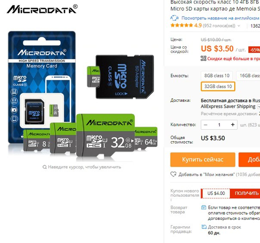Screen dimensions: 260x243
Task: Click the quantity input field
Action: (219, 125)
